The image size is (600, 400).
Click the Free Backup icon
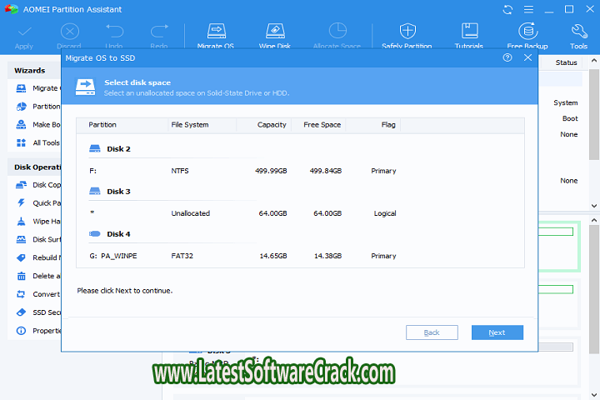click(x=528, y=31)
